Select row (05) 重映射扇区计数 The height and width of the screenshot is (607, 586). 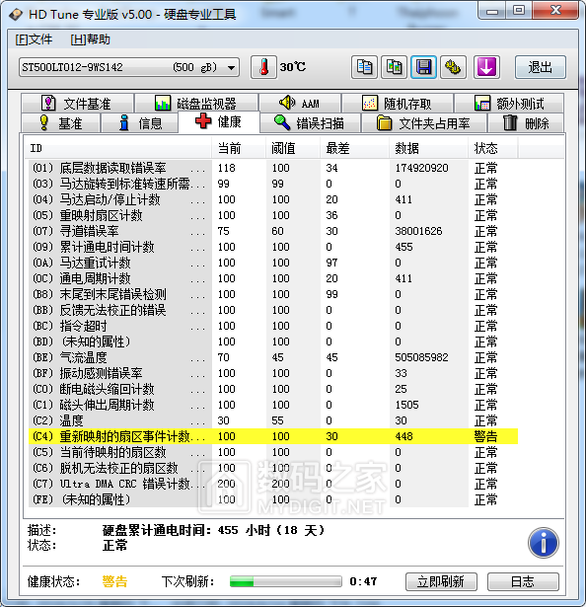tap(273, 215)
